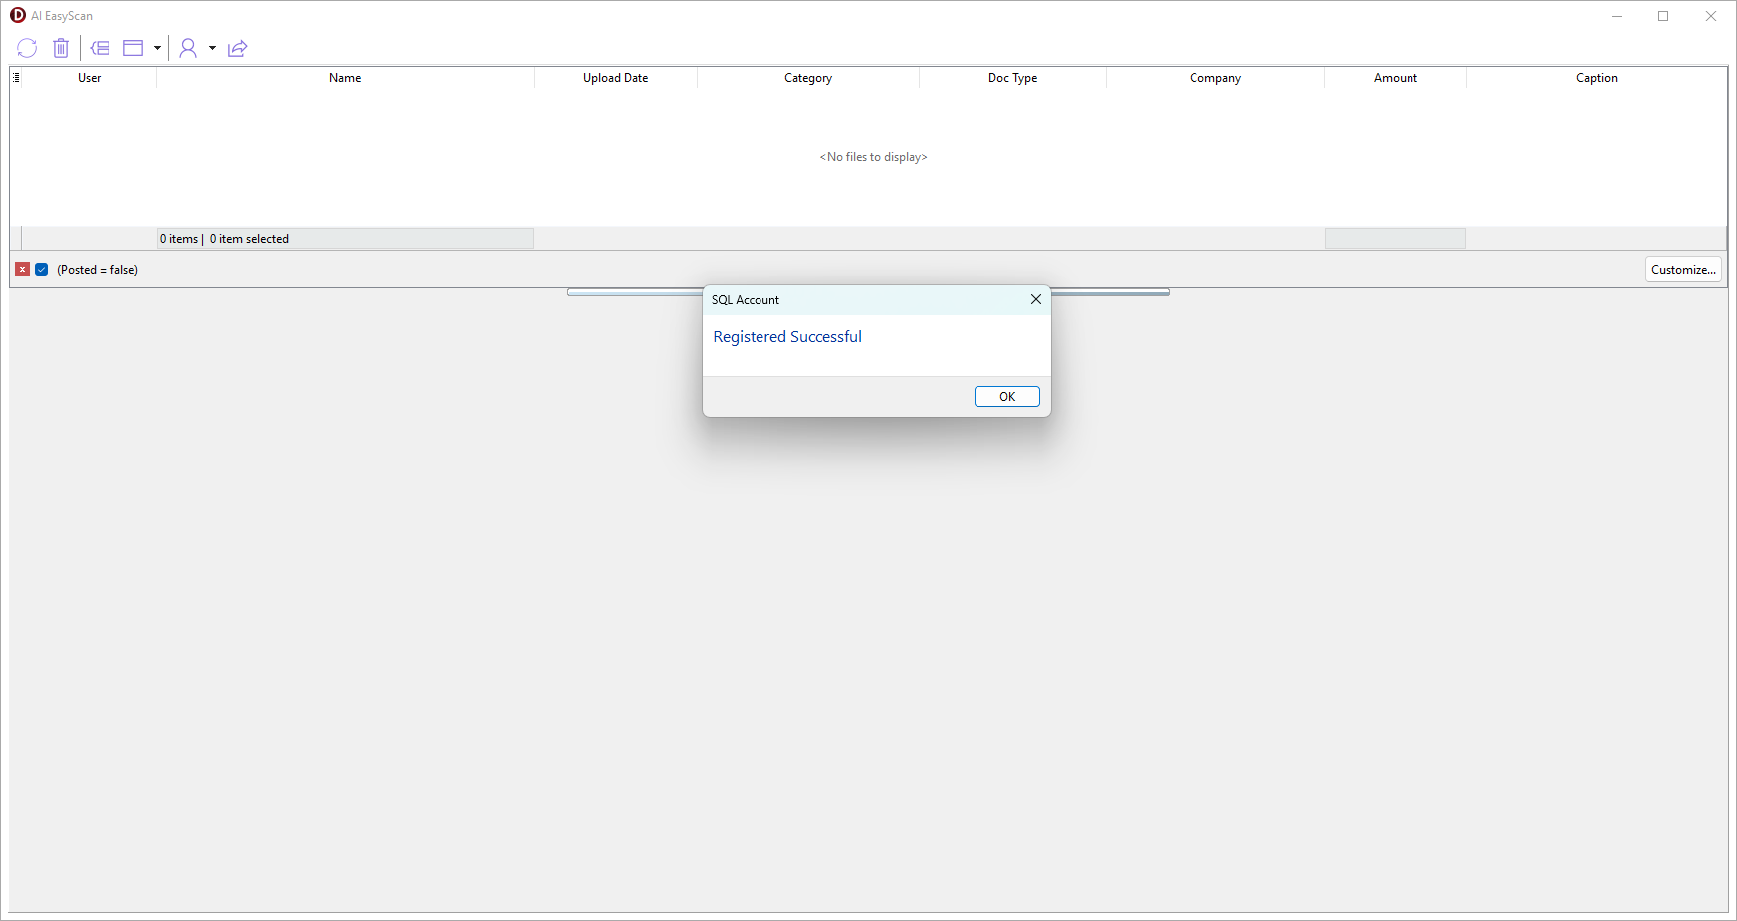Click the Amount column header

[1395, 78]
